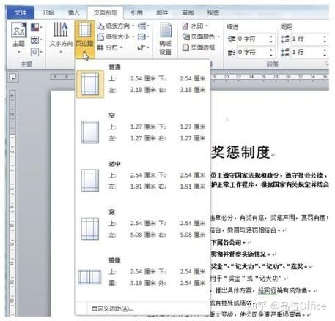This screenshot has height=321, width=335.
Task: Click the 缩进 indent label
Action: (x=232, y=27)
